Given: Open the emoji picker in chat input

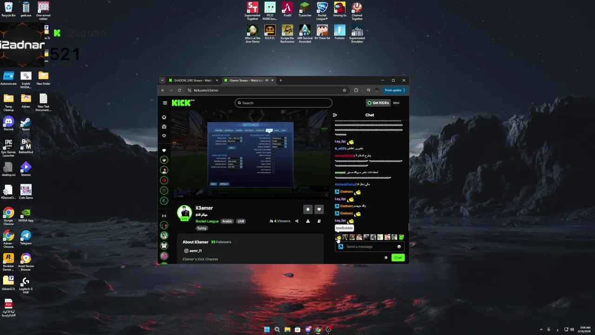Looking at the screenshot, I should 399,247.
